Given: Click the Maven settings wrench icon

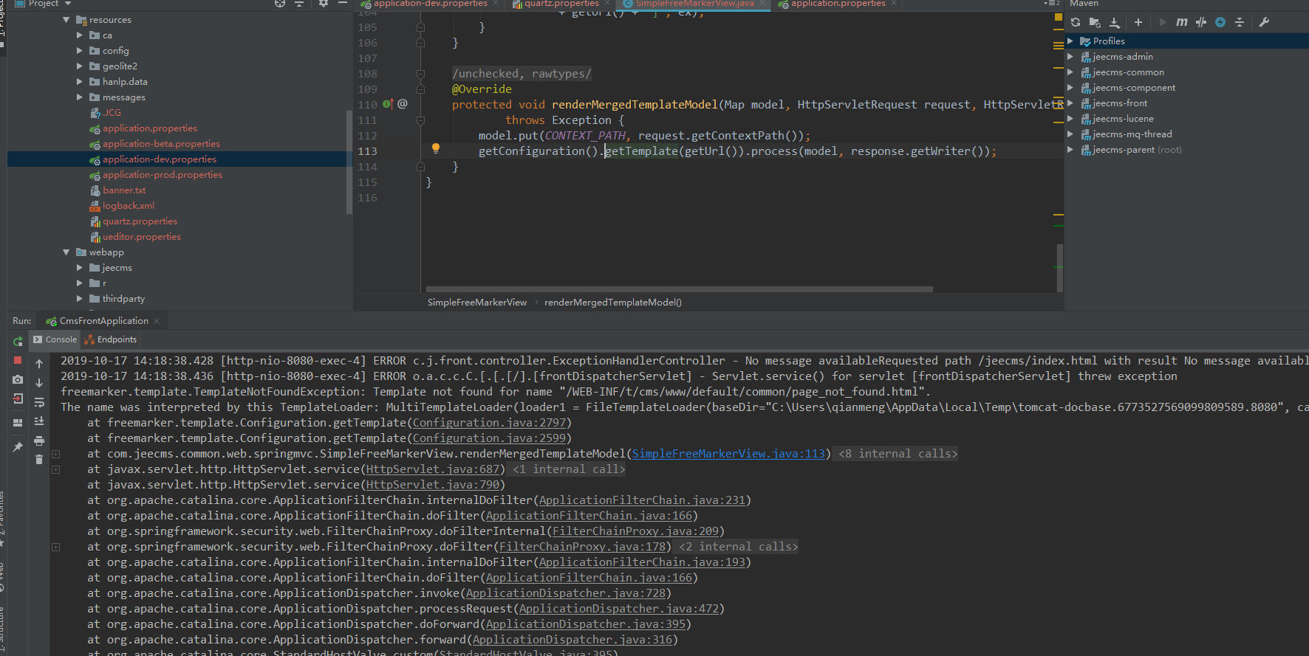Looking at the screenshot, I should (1264, 22).
